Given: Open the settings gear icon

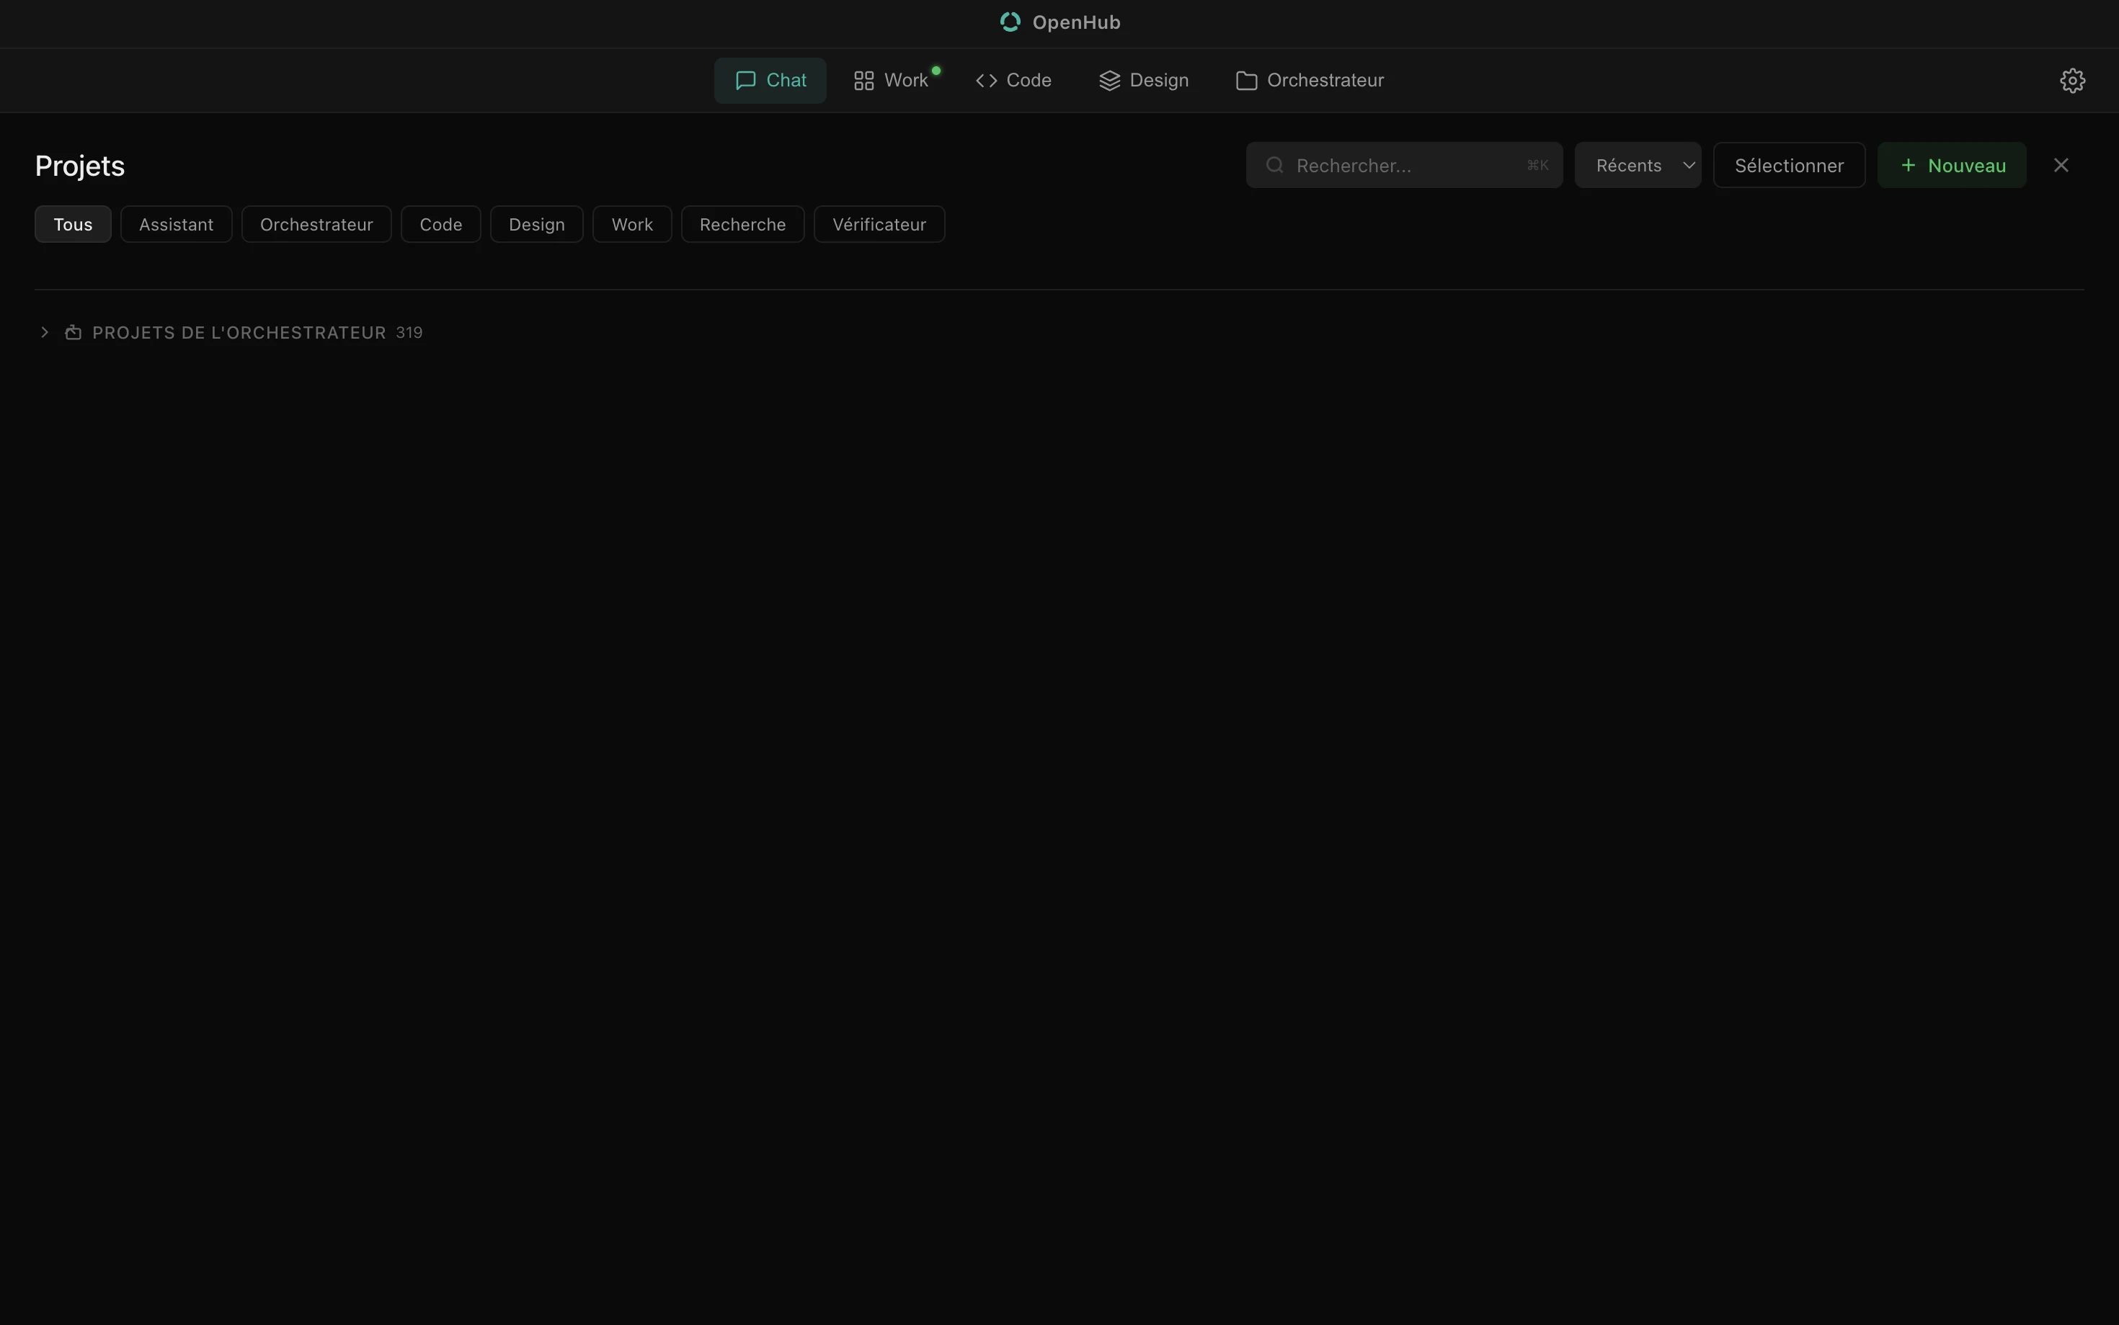Looking at the screenshot, I should pos(2071,81).
